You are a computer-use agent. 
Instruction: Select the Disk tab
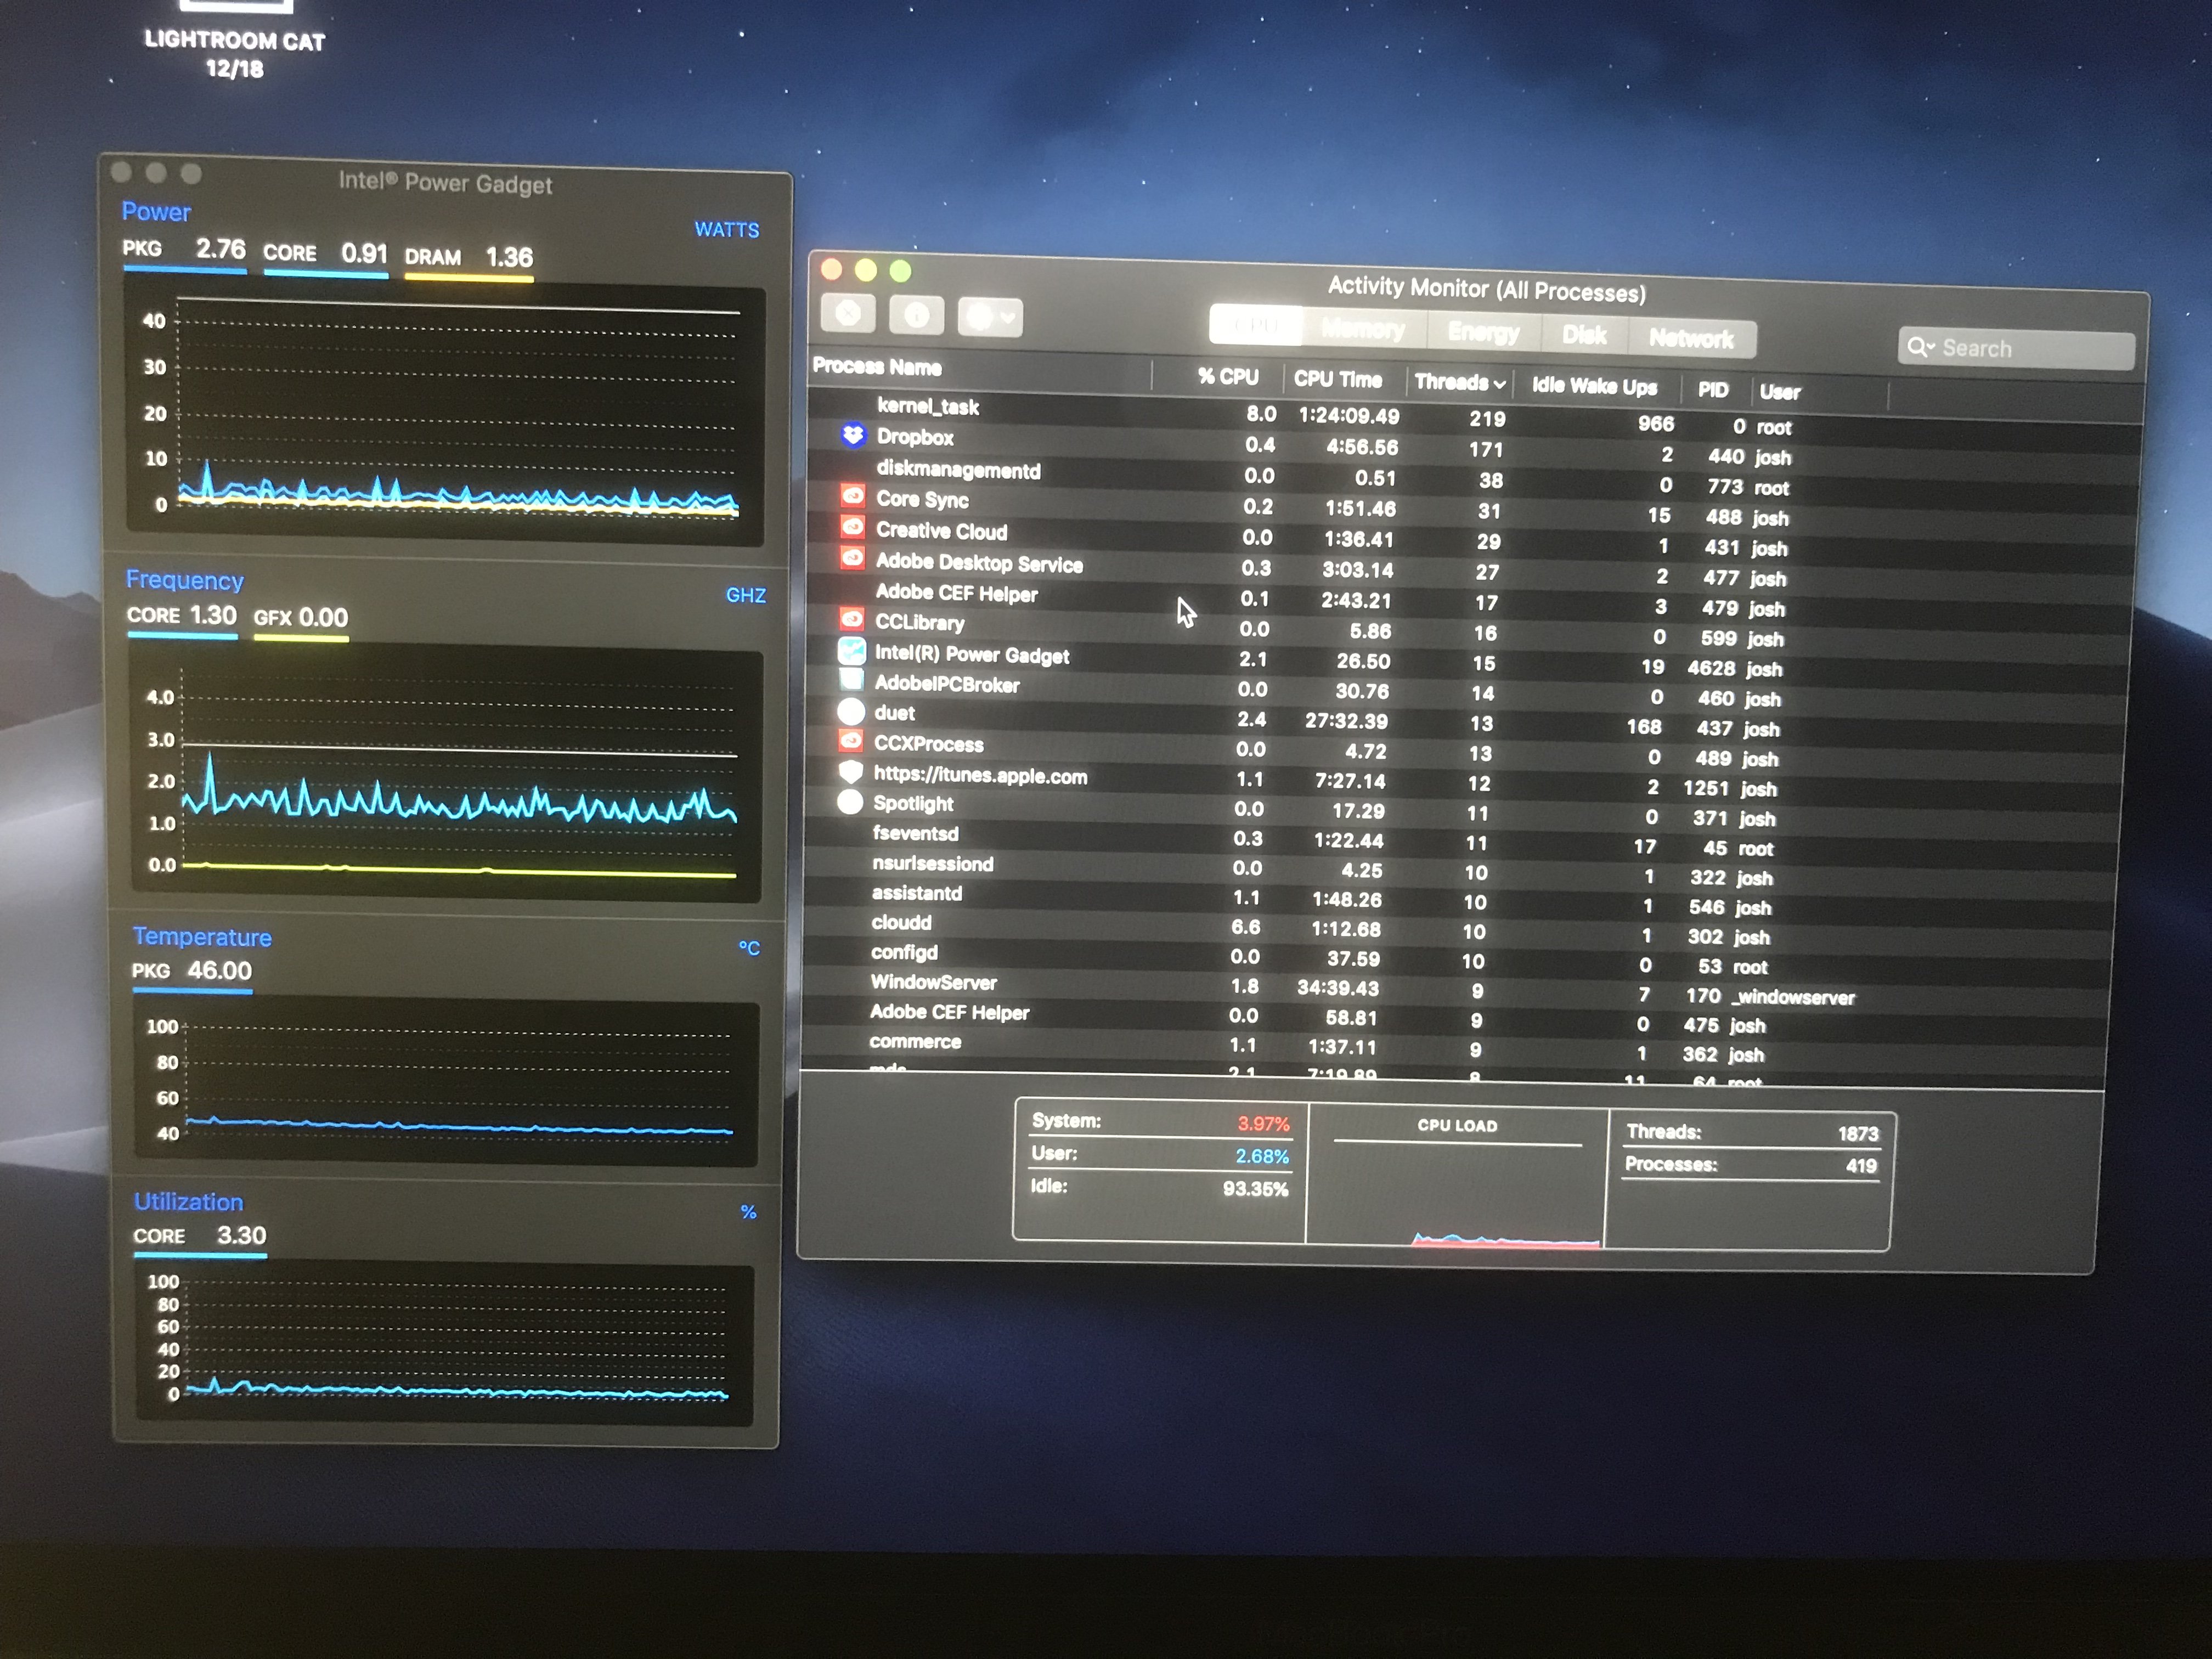pyautogui.click(x=1584, y=336)
